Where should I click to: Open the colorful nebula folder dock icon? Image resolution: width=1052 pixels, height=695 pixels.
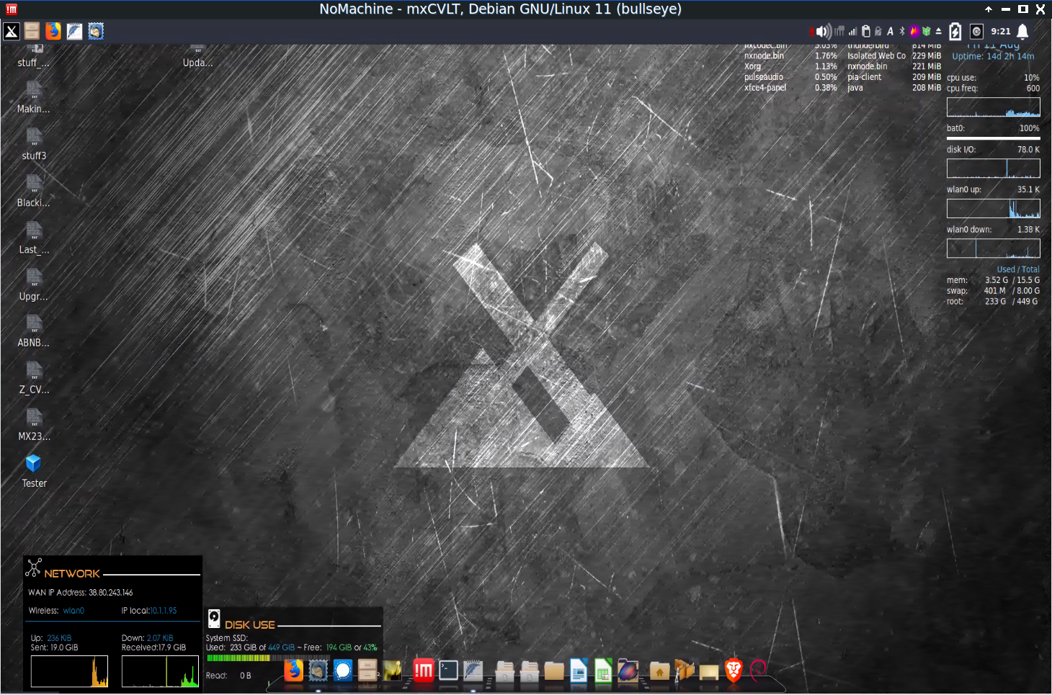[628, 671]
